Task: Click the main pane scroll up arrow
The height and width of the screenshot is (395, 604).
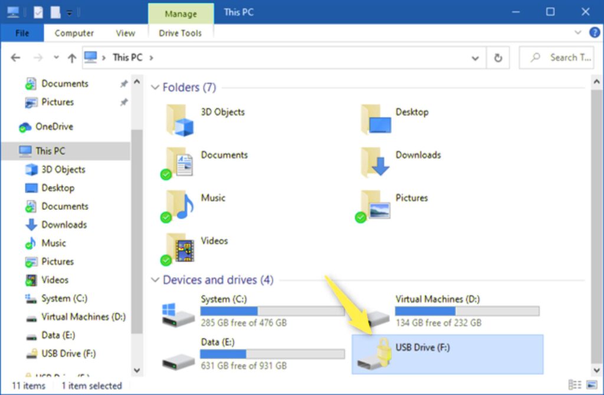Action: coord(596,81)
